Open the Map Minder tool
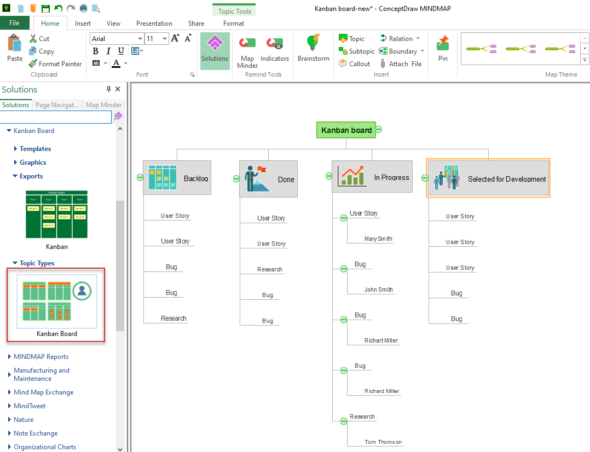This screenshot has height=452, width=590. (247, 53)
